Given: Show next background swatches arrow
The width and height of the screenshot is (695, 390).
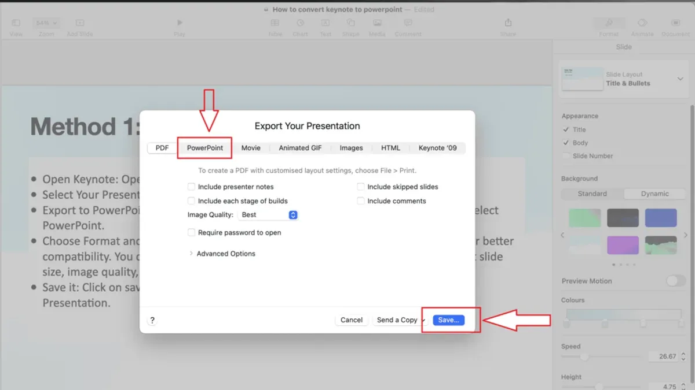Looking at the screenshot, I should pos(686,235).
